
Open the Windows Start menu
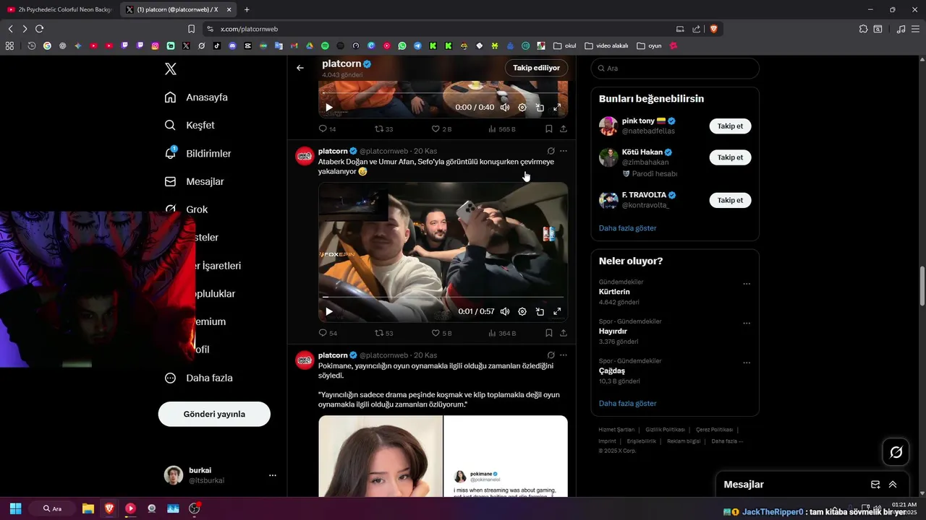coord(15,508)
